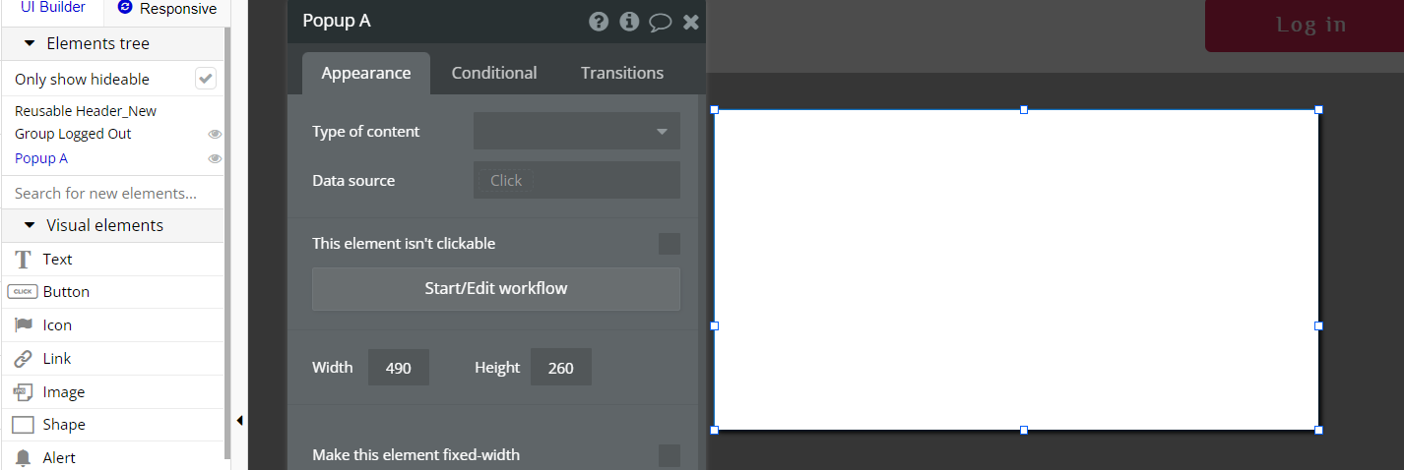Click the Log in button
1404x470 pixels.
(1310, 26)
